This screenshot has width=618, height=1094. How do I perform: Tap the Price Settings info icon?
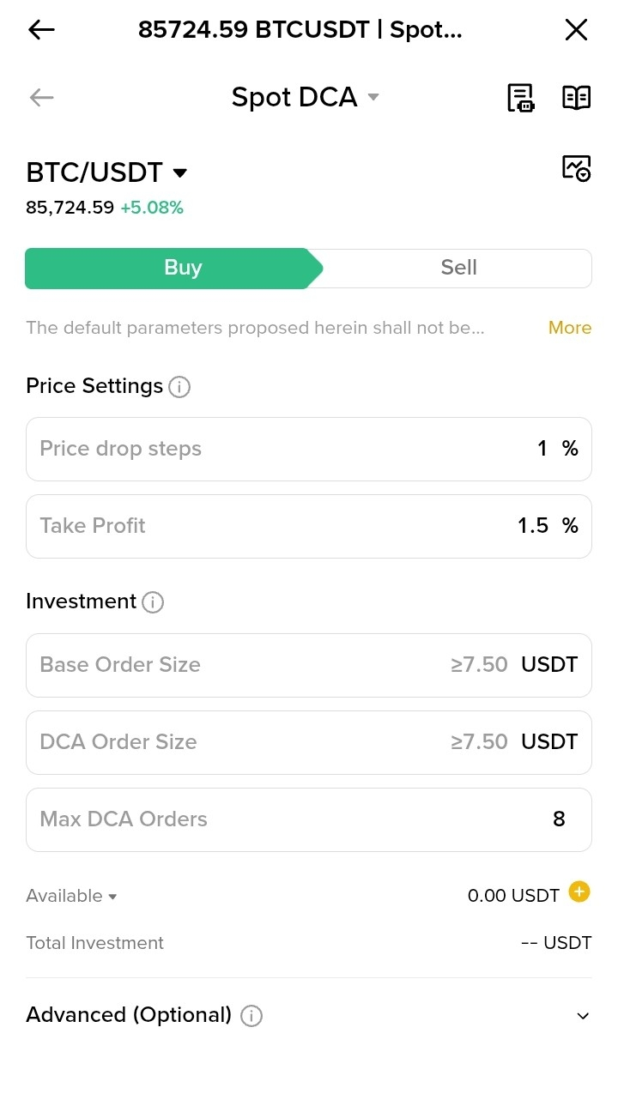179,387
